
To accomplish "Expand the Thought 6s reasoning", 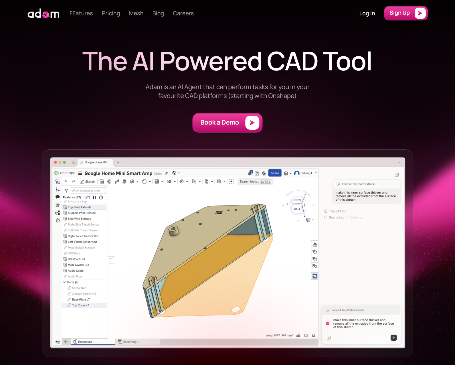I will pyautogui.click(x=335, y=211).
